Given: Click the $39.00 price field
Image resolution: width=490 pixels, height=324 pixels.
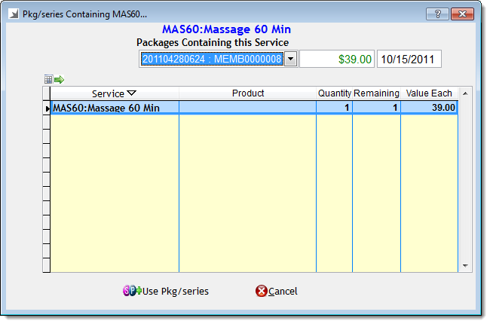Looking at the screenshot, I should pyautogui.click(x=336, y=60).
